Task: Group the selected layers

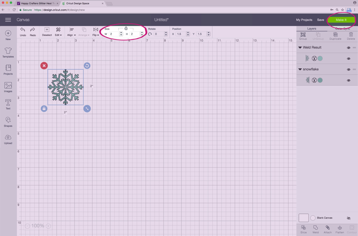Action: [303, 36]
